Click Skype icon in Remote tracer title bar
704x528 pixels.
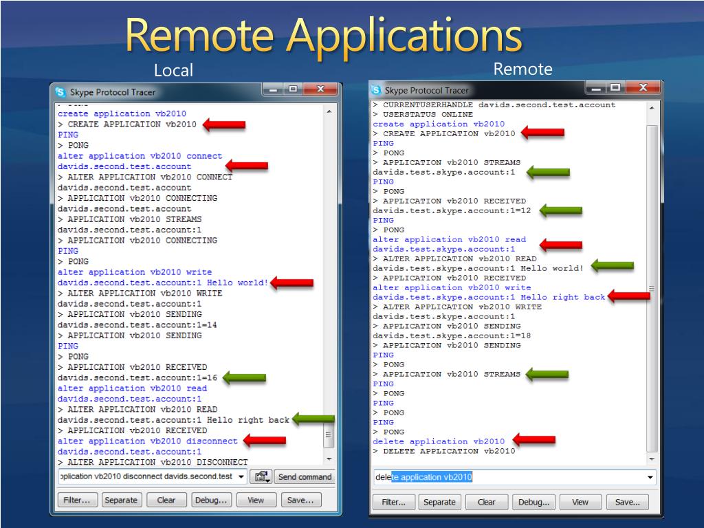[x=375, y=90]
